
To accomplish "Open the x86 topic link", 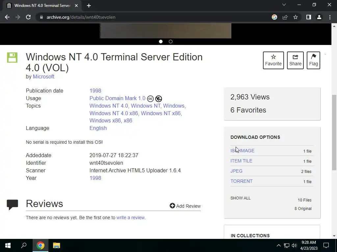I will coord(128,120).
